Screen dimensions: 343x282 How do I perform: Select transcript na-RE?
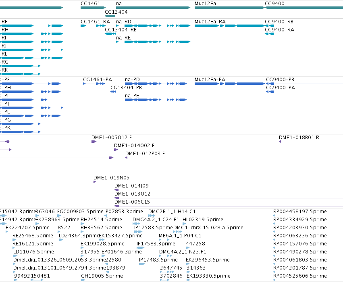pos(123,38)
